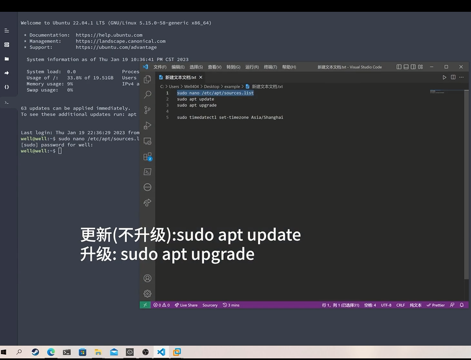Screen dimensions: 471x360
Task: Open Steam from the Windows taskbar
Action: (x=35, y=352)
